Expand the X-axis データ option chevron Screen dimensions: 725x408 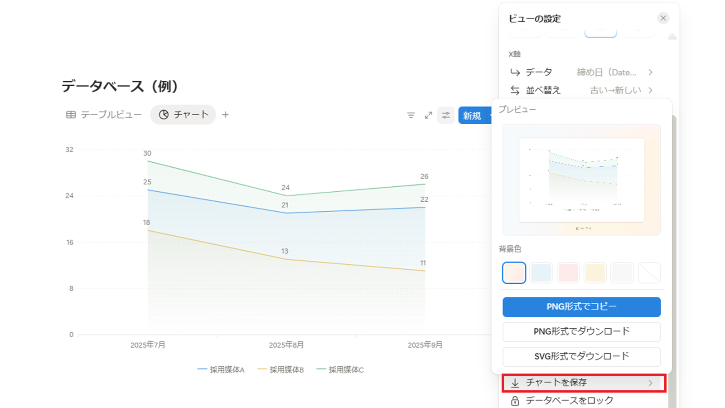click(650, 73)
